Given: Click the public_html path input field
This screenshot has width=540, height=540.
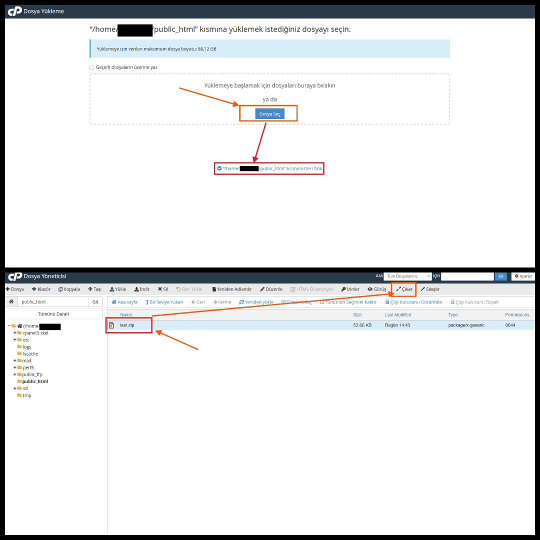Looking at the screenshot, I should [x=53, y=302].
